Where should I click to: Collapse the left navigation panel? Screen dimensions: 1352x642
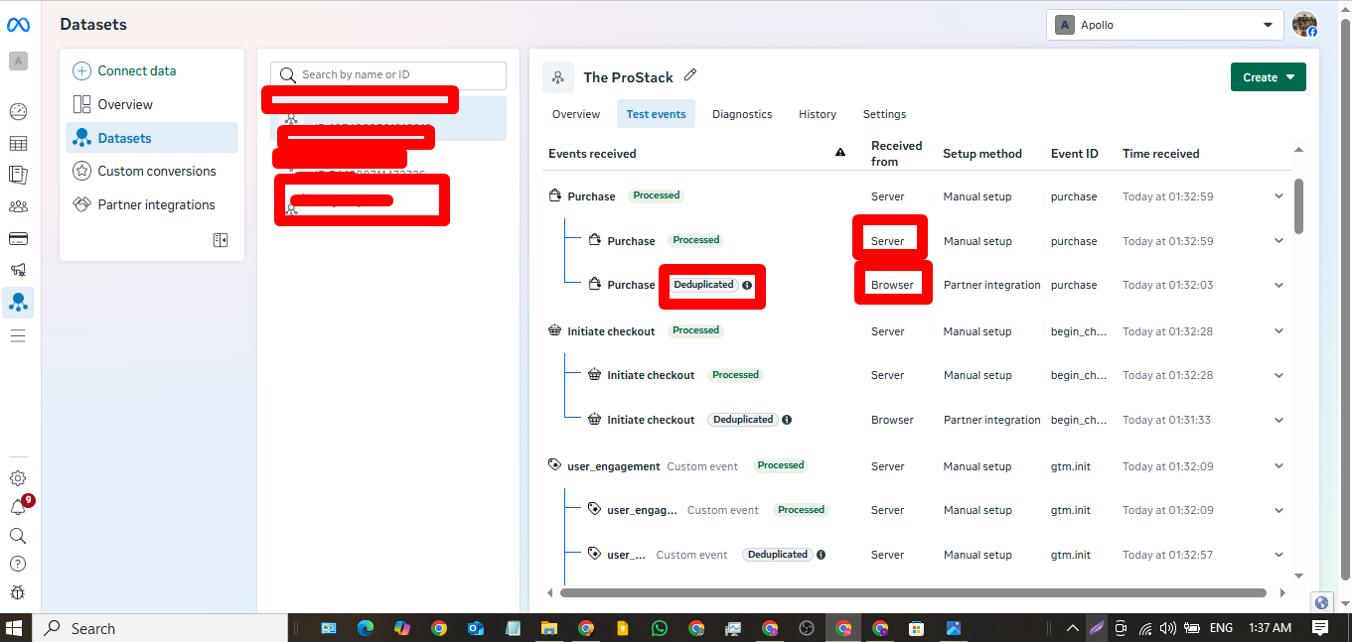221,239
